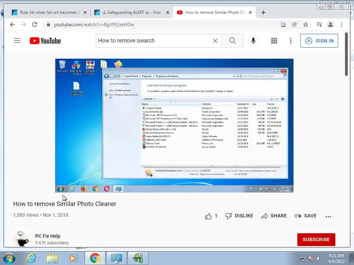Open the Windows Start button
Viewport: 354px width, 265px height.
pos(9,258)
